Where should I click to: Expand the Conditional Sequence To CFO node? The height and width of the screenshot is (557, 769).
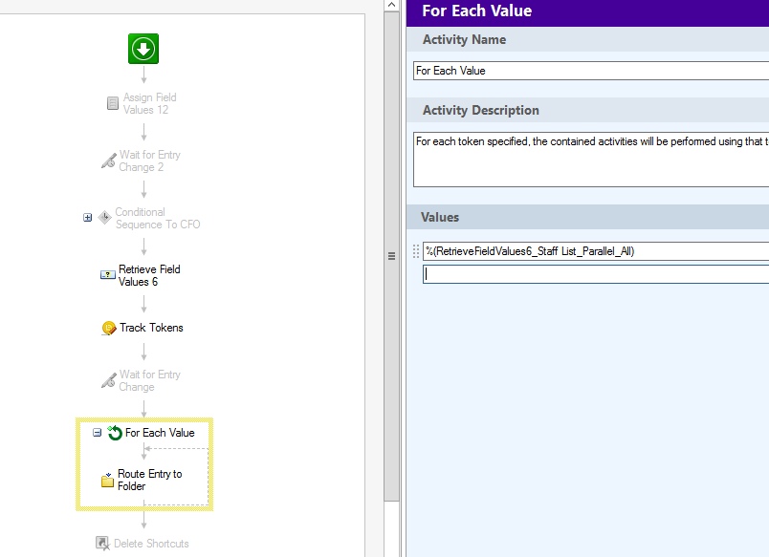click(87, 218)
